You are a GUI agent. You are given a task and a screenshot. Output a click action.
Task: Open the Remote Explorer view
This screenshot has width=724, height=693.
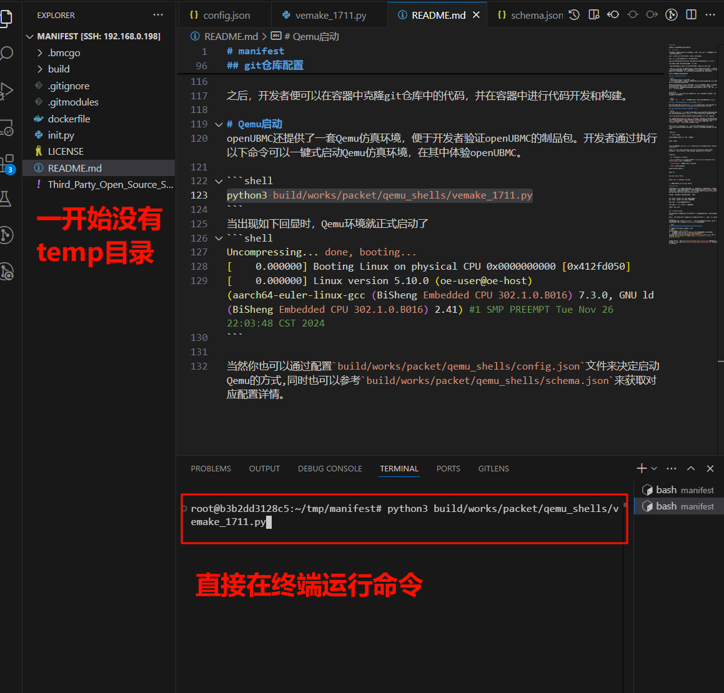point(6,128)
